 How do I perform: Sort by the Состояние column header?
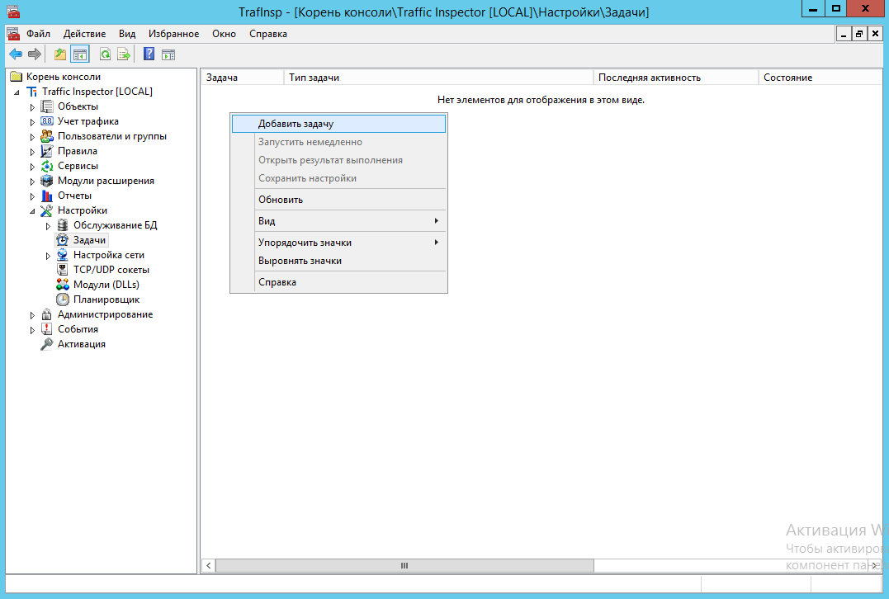[820, 78]
